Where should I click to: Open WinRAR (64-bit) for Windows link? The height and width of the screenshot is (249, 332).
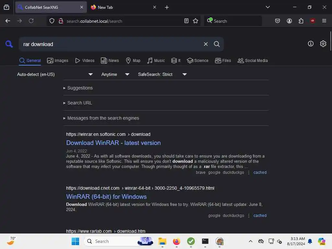coord(106,196)
